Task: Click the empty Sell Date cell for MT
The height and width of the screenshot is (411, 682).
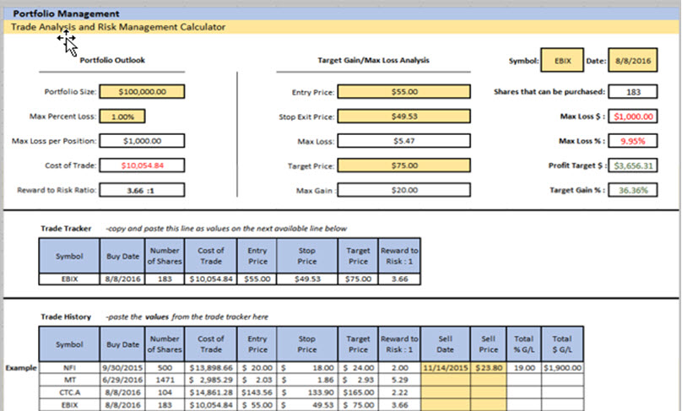Action: coord(446,380)
